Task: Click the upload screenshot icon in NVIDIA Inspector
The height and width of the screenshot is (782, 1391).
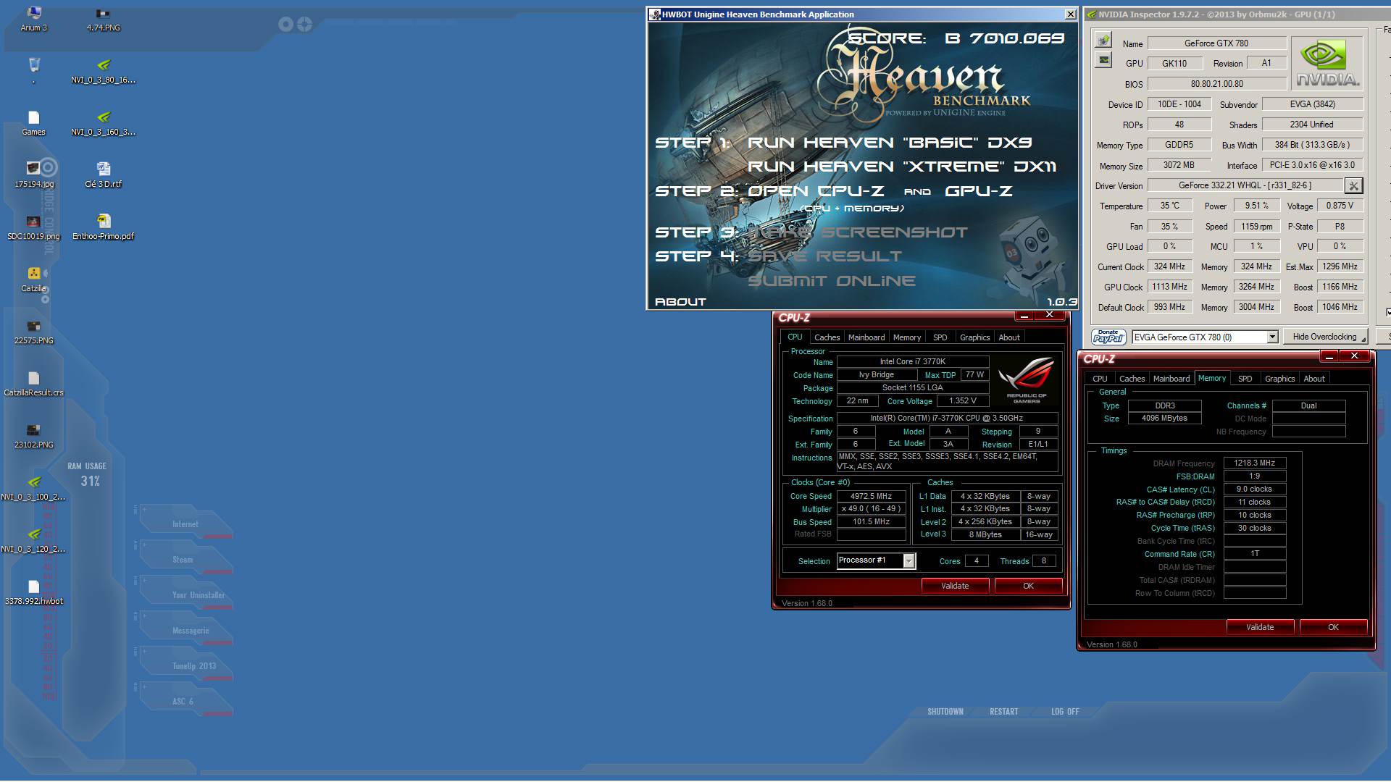Action: coord(1103,40)
